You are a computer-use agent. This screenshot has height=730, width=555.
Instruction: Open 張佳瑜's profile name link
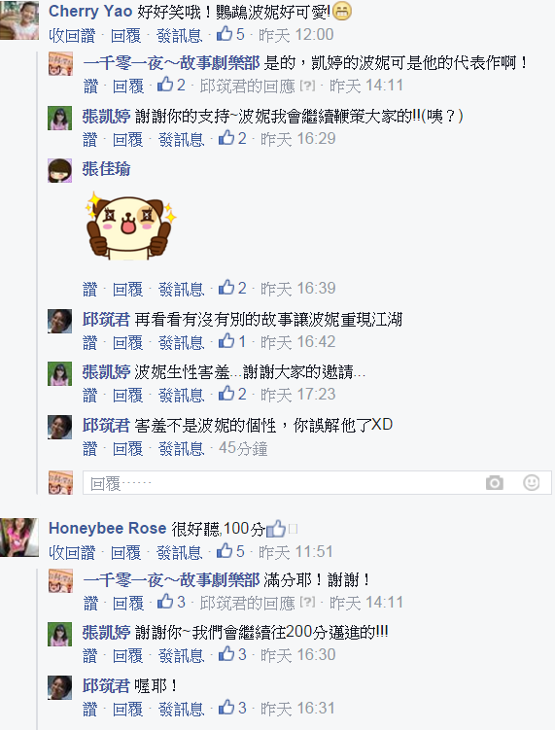tap(106, 169)
